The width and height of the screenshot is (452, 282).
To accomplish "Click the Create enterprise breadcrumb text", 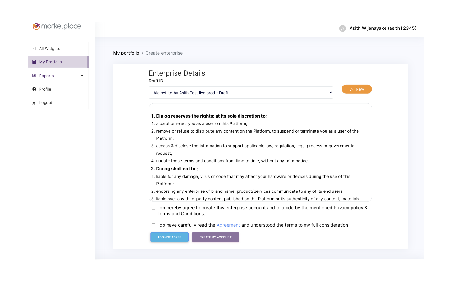I will 164,53.
